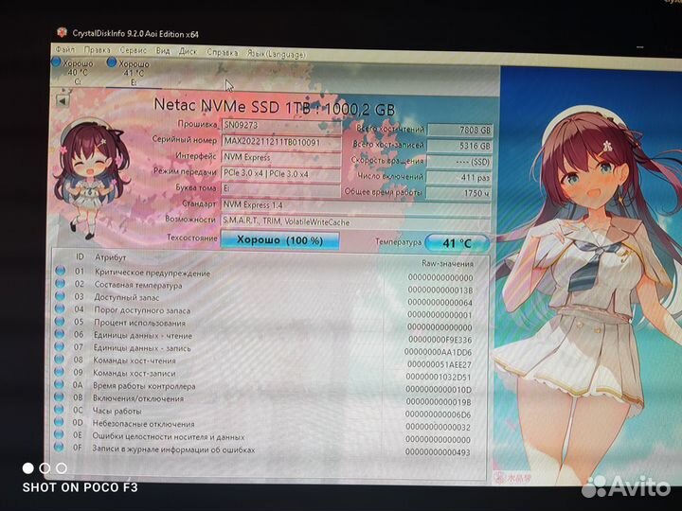
Task: Click the Стандарт field NVM Express 1.4
Action: point(356,205)
